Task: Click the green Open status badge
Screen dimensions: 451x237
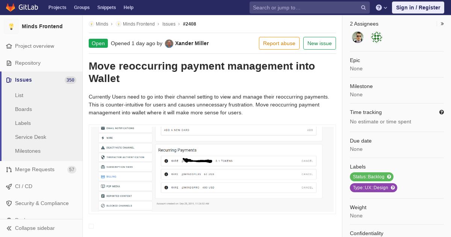Action: tap(98, 43)
